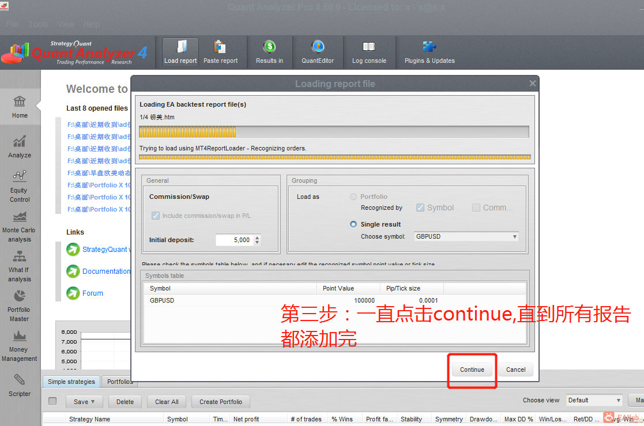Open the View menu
The height and width of the screenshot is (426, 644).
click(66, 24)
